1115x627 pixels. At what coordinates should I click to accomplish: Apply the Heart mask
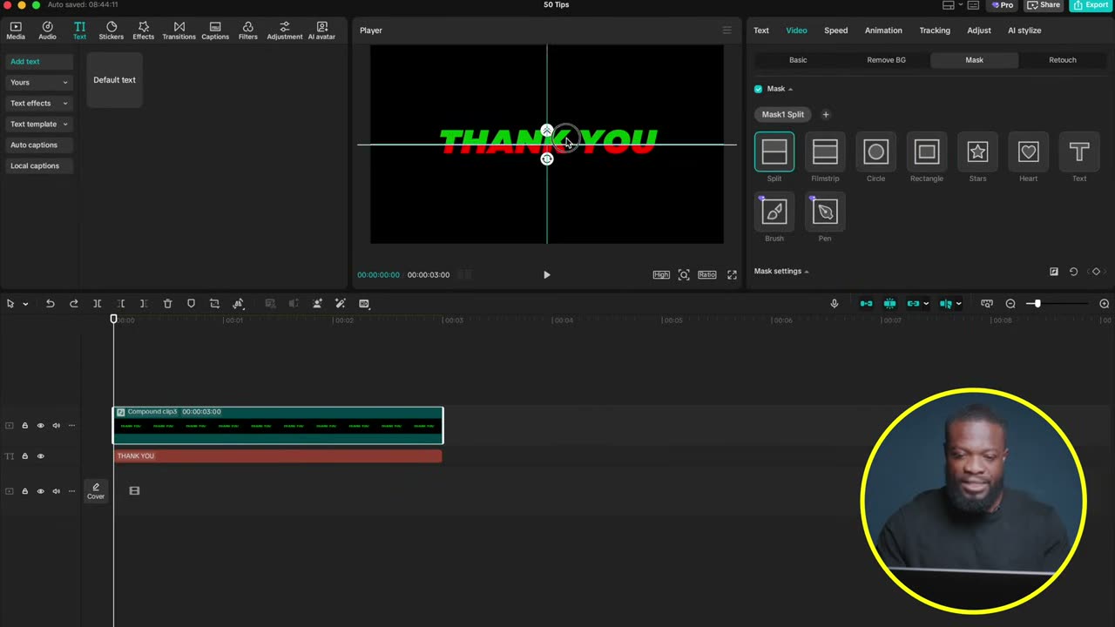click(1028, 152)
